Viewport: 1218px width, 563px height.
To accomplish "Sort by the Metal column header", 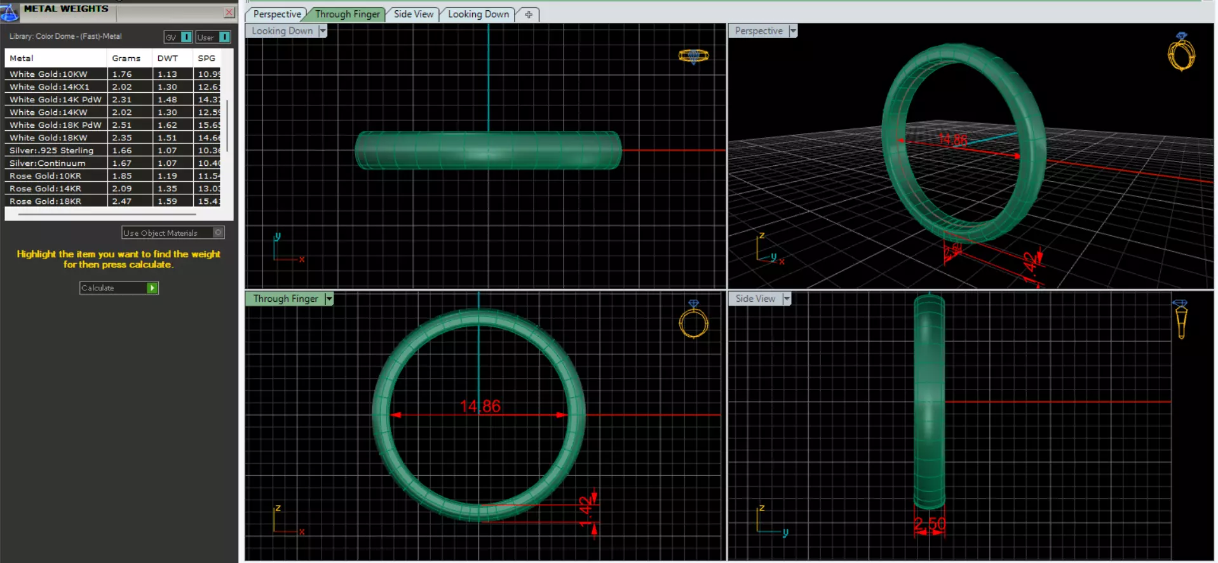I will click(x=56, y=58).
